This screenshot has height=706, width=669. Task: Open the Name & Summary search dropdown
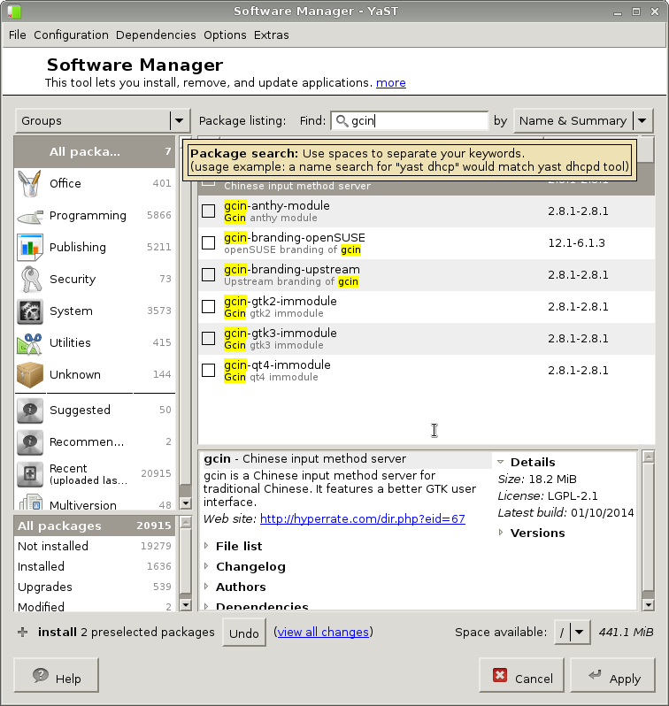pos(583,120)
